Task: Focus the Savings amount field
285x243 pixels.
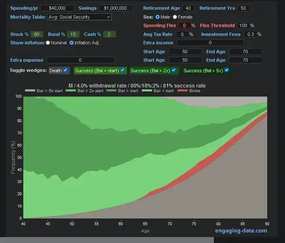Action: click(x=116, y=8)
